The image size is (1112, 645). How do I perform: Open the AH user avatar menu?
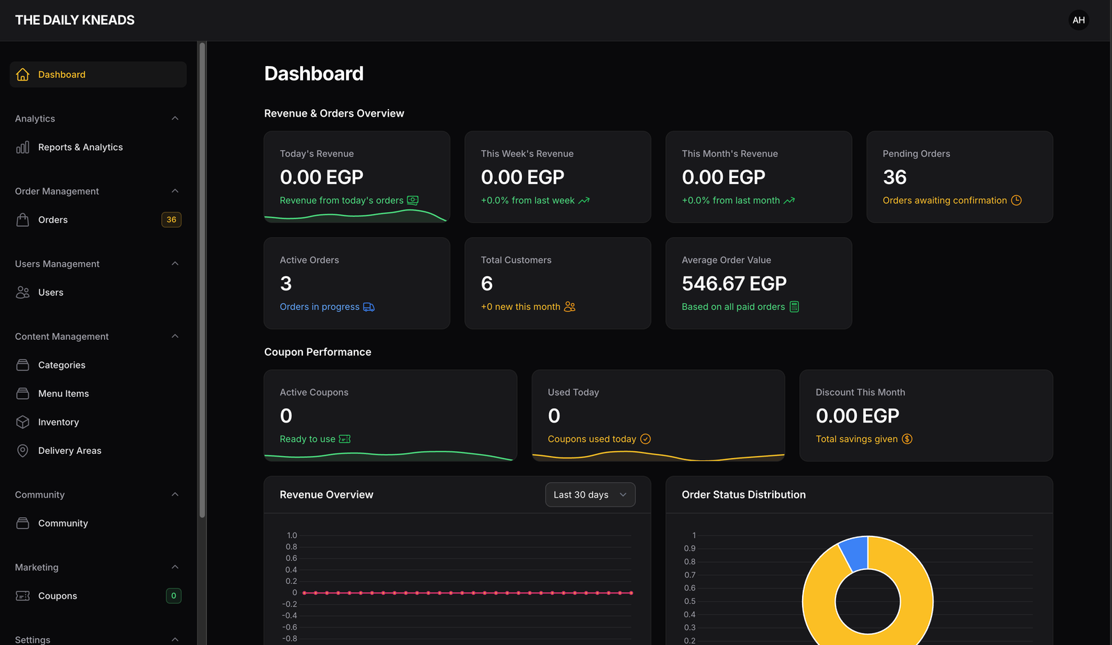pos(1079,20)
